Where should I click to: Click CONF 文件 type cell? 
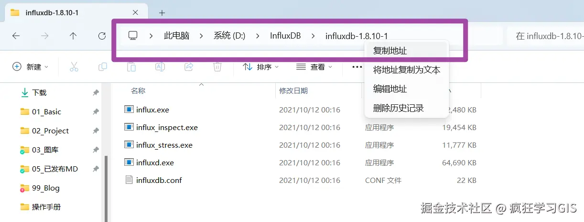(383, 180)
